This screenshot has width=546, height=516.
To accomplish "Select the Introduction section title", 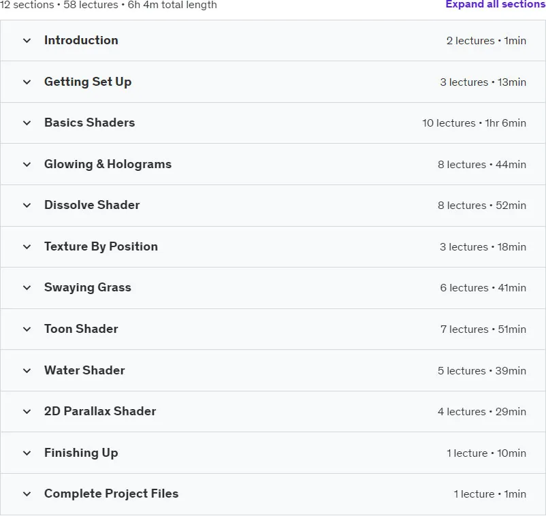I will (x=81, y=40).
